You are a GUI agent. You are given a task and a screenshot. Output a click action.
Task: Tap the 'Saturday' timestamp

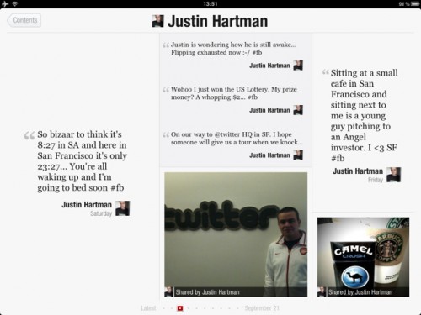tap(101, 213)
